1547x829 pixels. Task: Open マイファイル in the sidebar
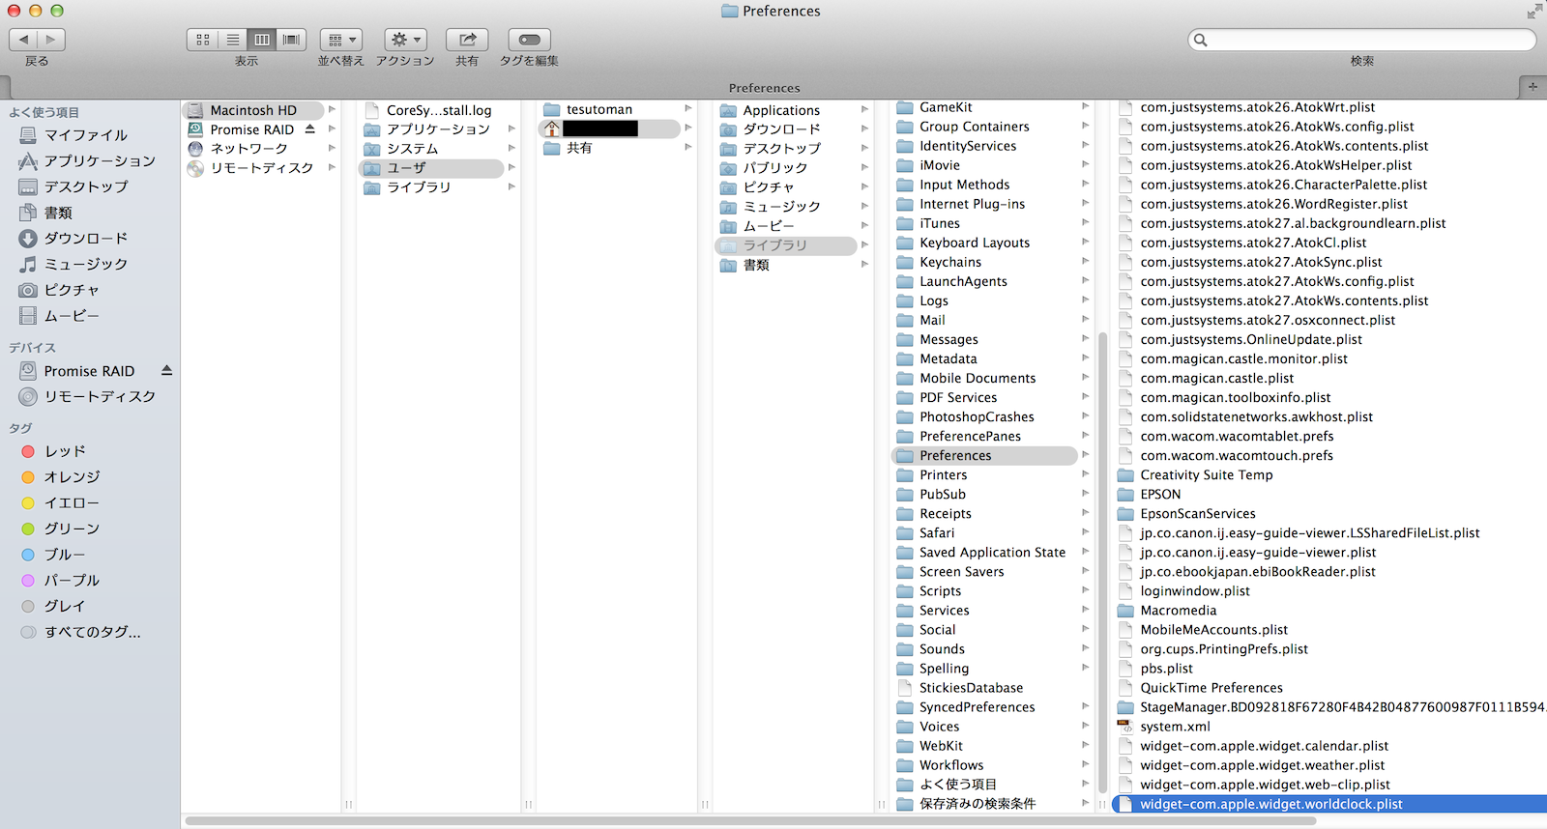pyautogui.click(x=87, y=135)
